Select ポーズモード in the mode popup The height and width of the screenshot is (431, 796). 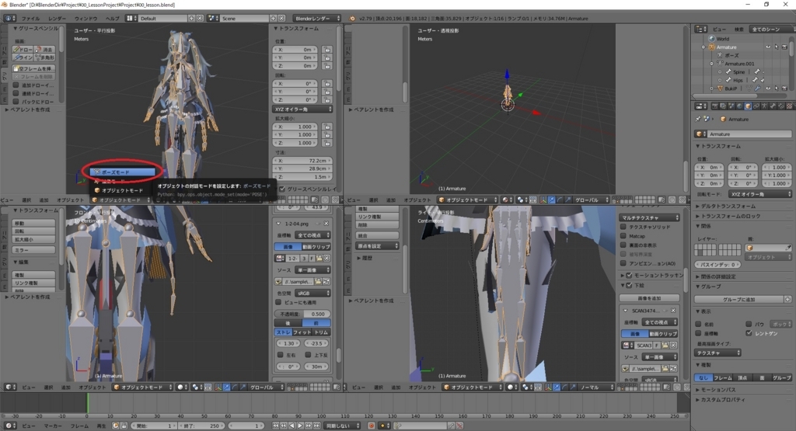[x=122, y=172]
